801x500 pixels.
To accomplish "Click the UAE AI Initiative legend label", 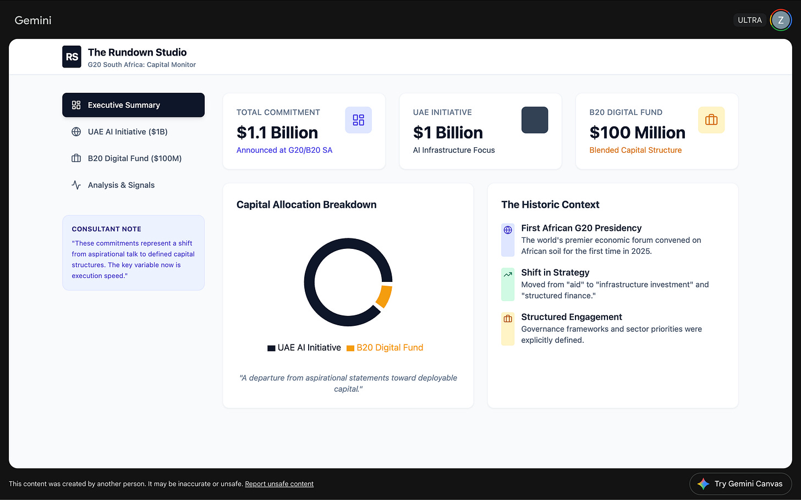I will click(x=309, y=348).
